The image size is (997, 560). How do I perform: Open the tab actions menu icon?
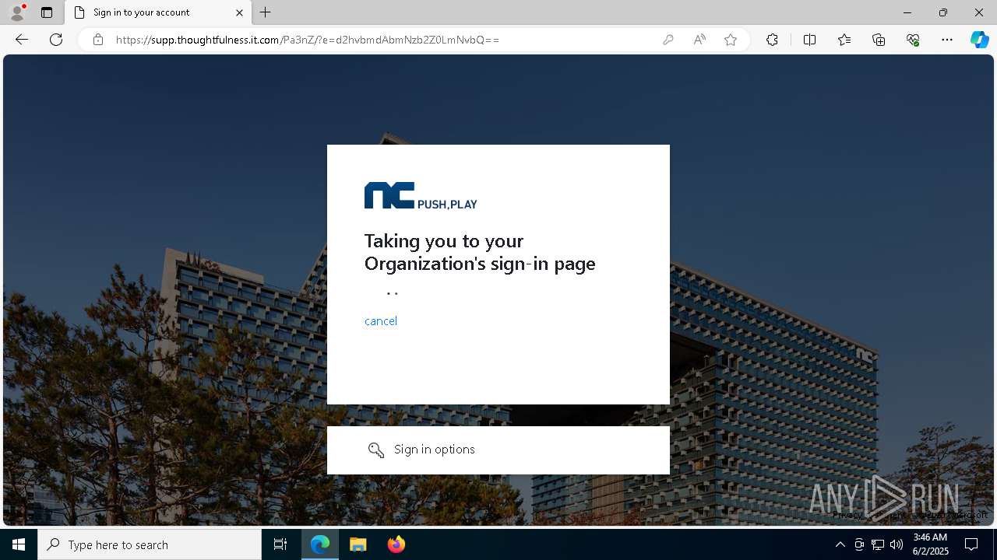point(47,12)
